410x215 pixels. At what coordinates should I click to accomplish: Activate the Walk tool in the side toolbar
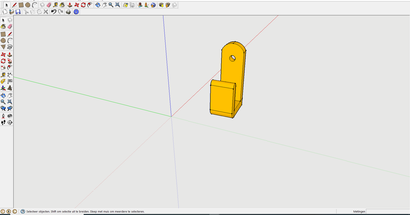[x=3, y=122]
